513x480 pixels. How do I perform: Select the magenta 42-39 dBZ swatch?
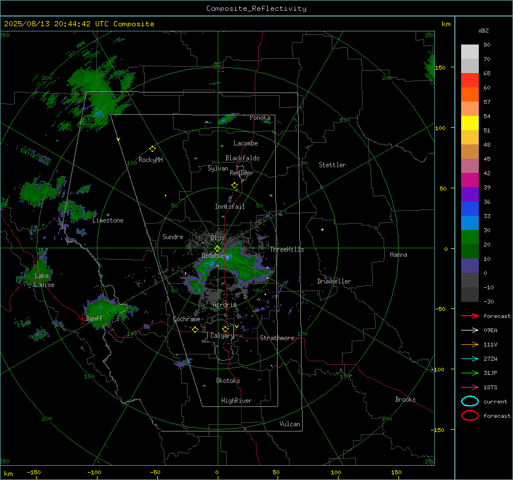pyautogui.click(x=470, y=180)
